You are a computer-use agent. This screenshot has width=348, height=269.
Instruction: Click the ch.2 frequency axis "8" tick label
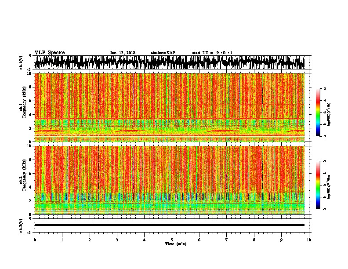[30, 160]
